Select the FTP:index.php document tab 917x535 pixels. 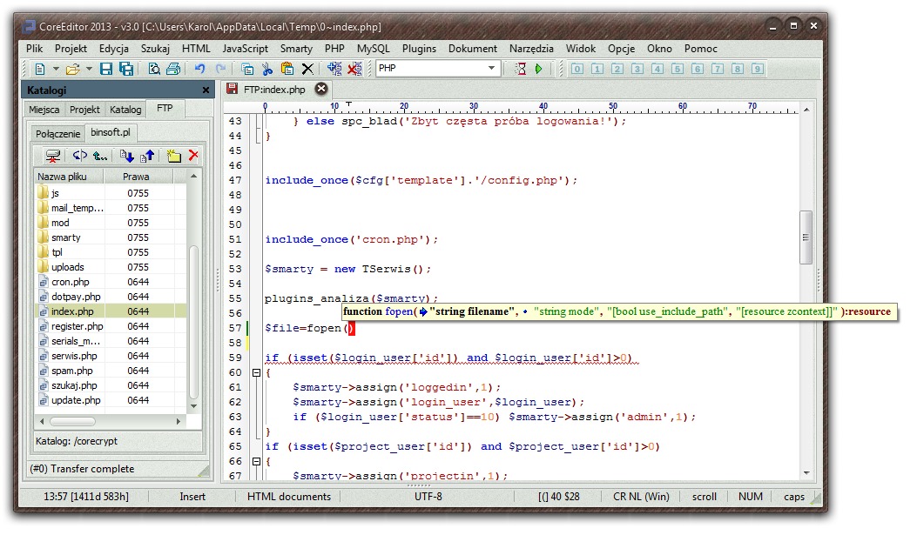click(274, 90)
